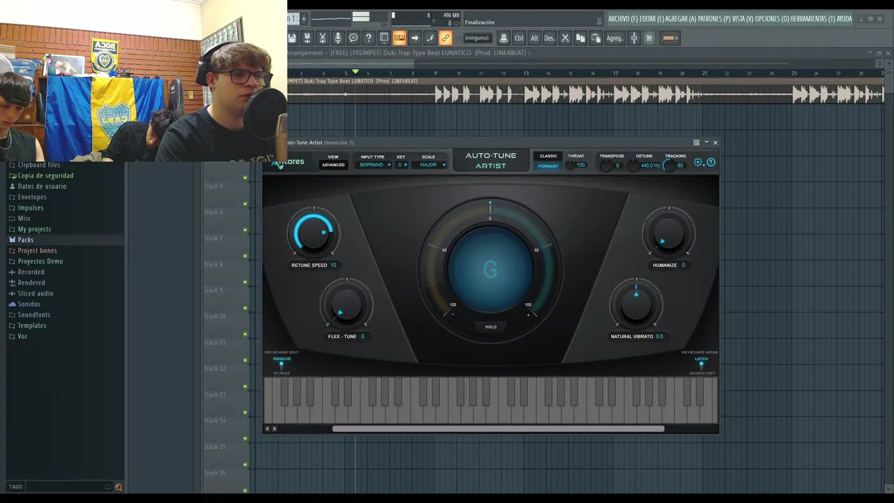Click the right keyboard scroll arrow
This screenshot has width=894, height=503.
(x=274, y=429)
